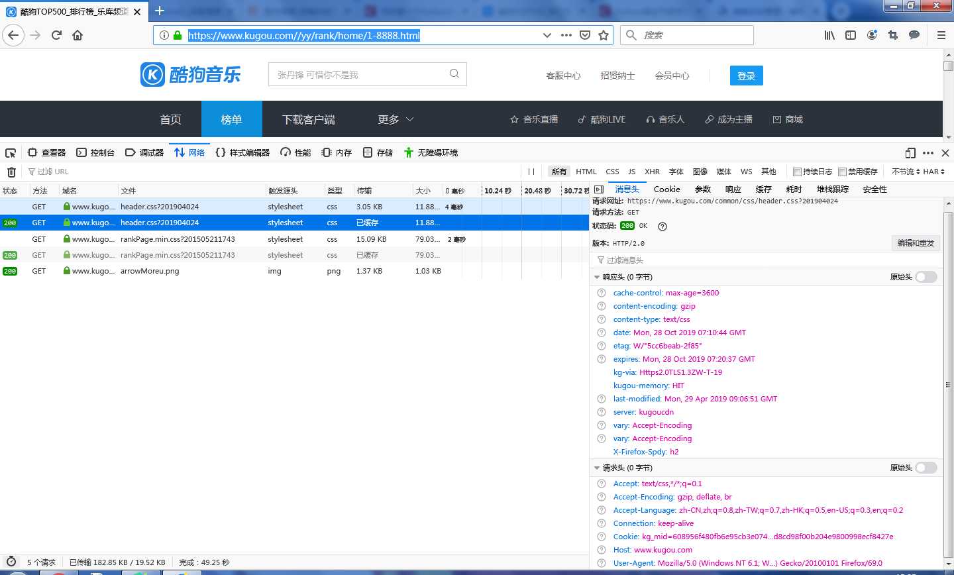Open the Cookie tab in request details

point(667,189)
